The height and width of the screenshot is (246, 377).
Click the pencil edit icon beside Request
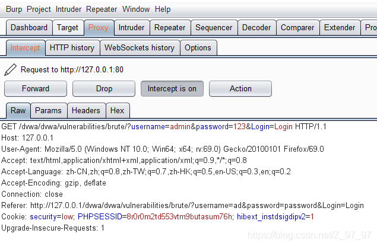coord(10,69)
